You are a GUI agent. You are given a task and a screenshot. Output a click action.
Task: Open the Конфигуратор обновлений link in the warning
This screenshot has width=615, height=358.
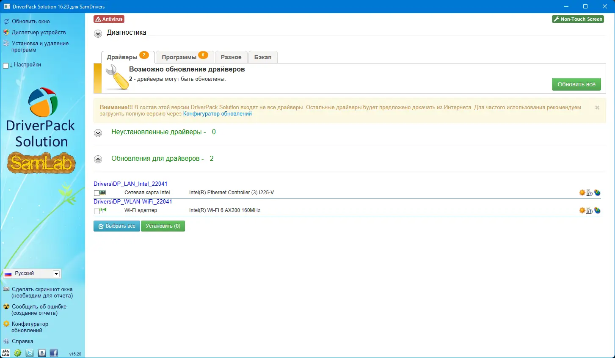(218, 114)
